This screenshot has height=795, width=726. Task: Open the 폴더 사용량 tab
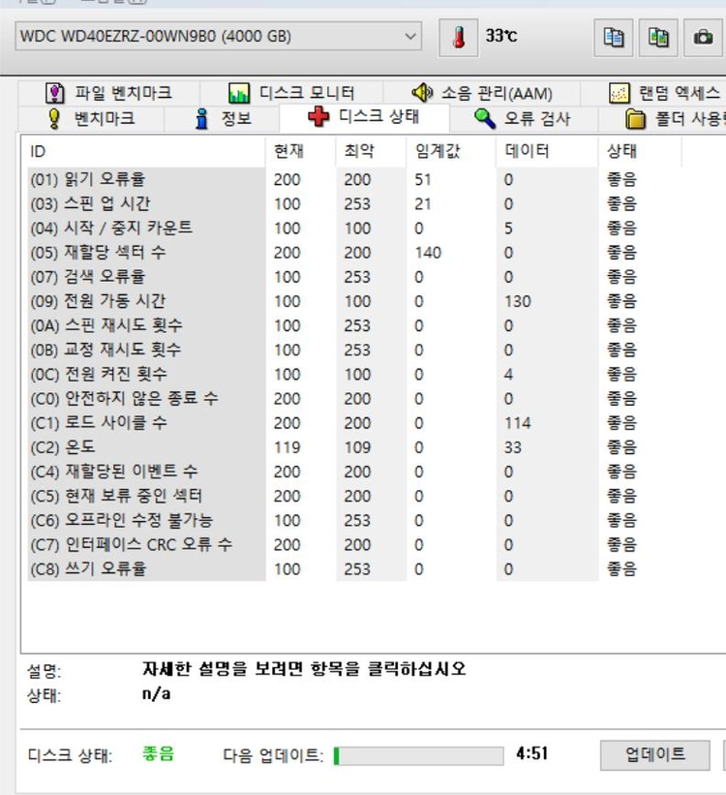[x=662, y=118]
